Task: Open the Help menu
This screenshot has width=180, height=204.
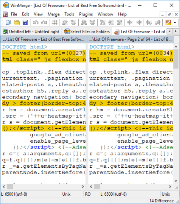Action: tap(122, 14)
